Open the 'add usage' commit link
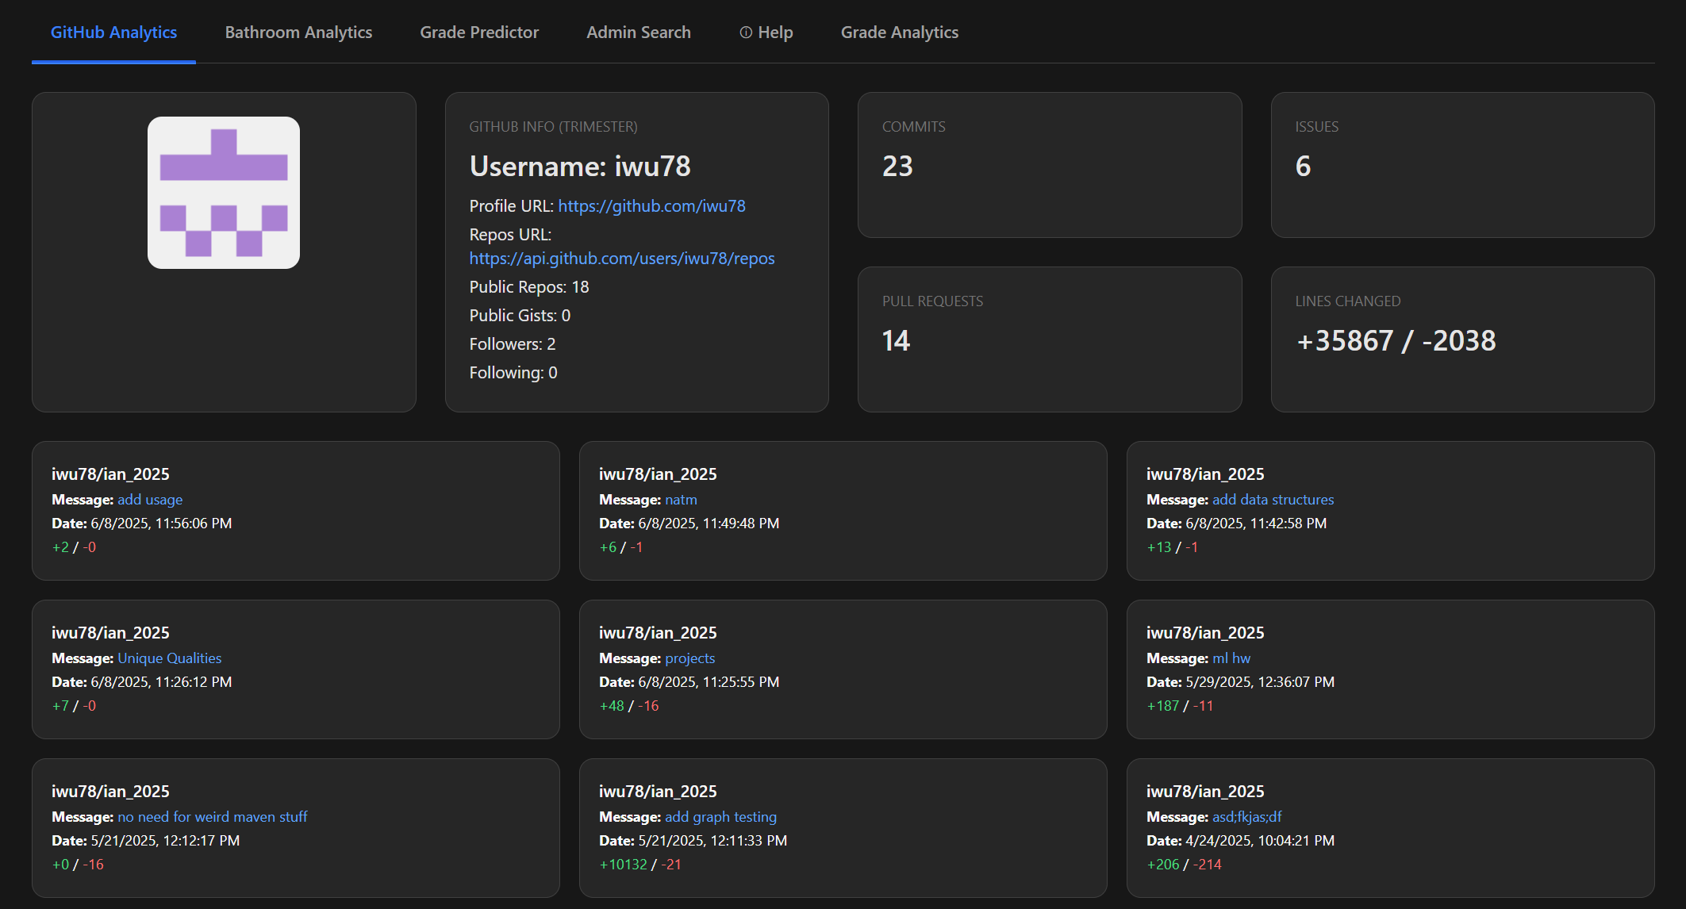Screen dimensions: 1686x909 [150, 500]
